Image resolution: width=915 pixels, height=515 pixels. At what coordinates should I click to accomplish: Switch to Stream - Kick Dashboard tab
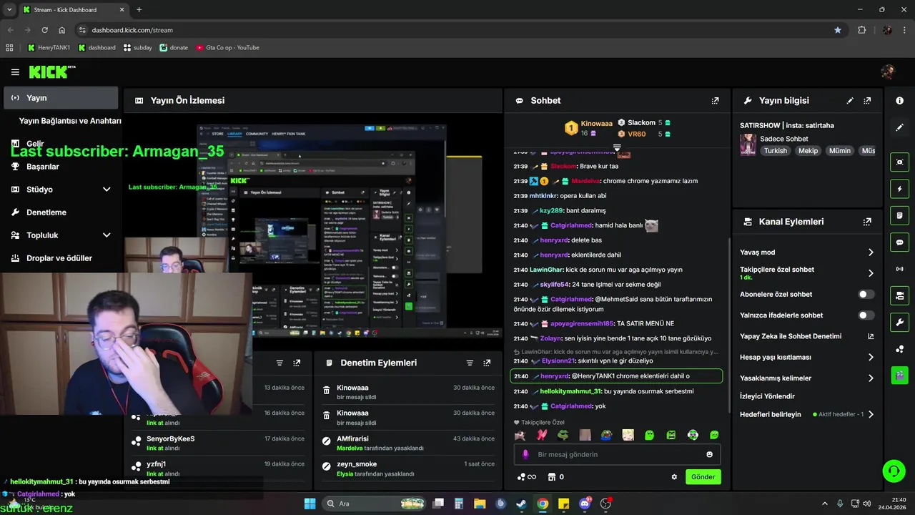[x=73, y=10]
